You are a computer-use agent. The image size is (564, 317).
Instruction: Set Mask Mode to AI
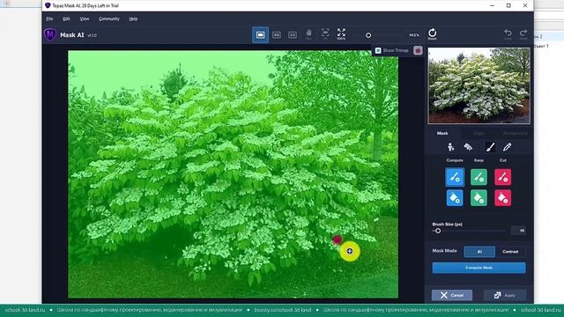(479, 252)
